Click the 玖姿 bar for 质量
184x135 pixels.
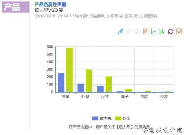coord(70,70)
